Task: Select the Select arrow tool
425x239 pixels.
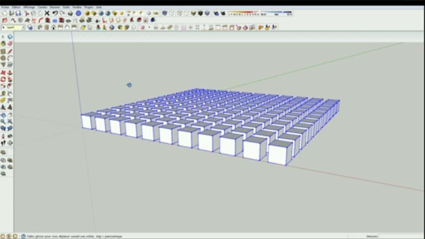Action: click(3, 37)
